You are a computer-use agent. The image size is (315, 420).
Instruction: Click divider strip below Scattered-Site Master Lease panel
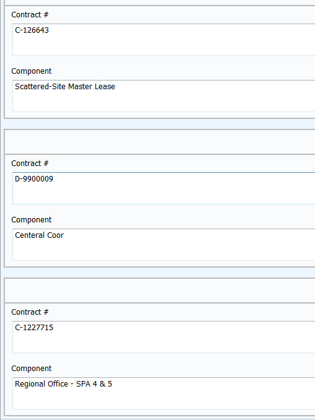(x=159, y=124)
